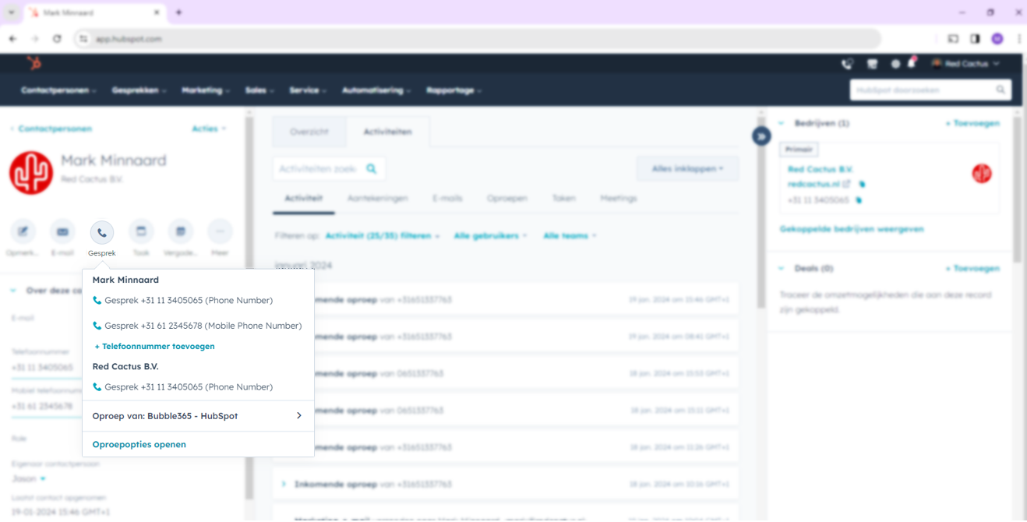
Task: Click the HubSpot sprocket logo
Action: click(x=34, y=64)
